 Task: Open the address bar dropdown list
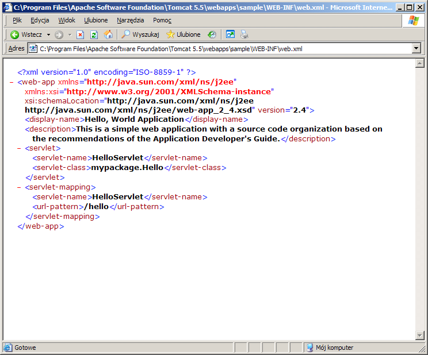click(416, 49)
